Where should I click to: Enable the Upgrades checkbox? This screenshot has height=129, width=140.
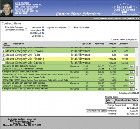(43, 36)
